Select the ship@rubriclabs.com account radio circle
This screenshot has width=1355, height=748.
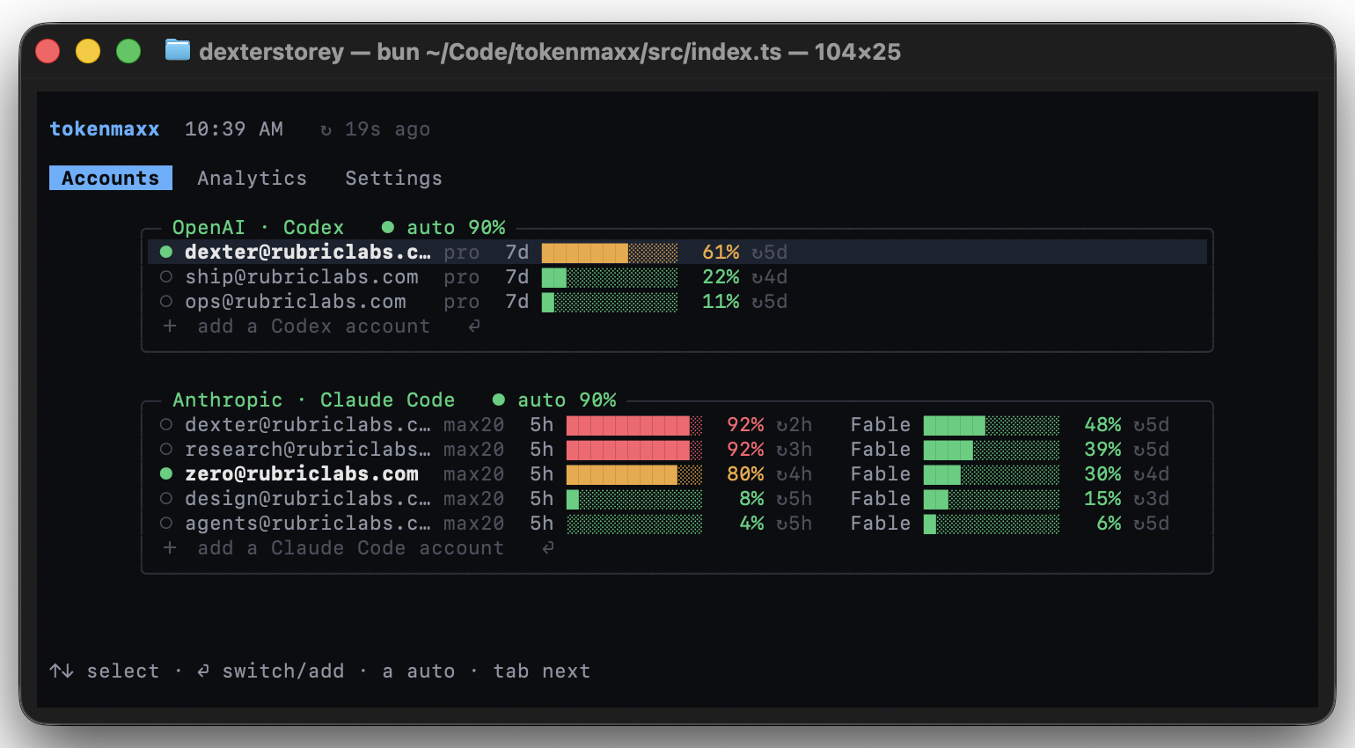point(166,277)
